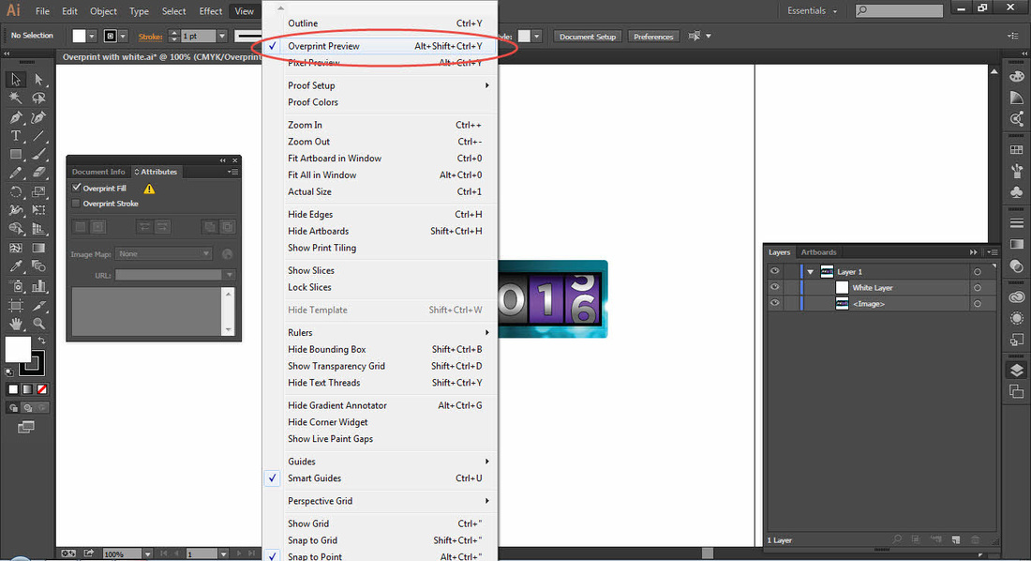The width and height of the screenshot is (1031, 561).
Task: Select the Column Graph tool
Action: (x=38, y=286)
